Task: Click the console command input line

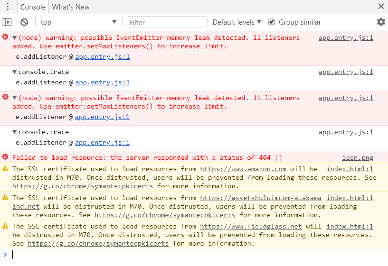Action: point(198,255)
